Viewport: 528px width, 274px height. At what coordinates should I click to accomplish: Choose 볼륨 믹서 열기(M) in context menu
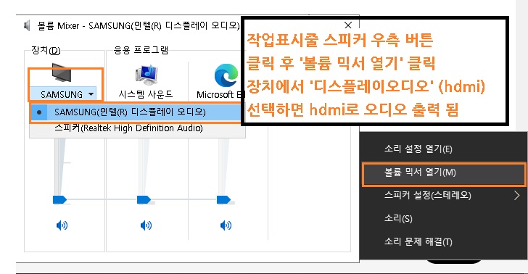(x=443, y=173)
